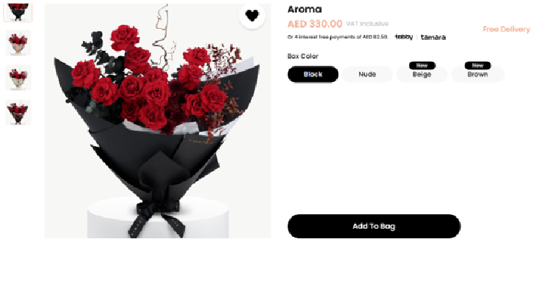Show the second thumbnail with nude wrap
This screenshot has width=552, height=292.
pyautogui.click(x=19, y=43)
